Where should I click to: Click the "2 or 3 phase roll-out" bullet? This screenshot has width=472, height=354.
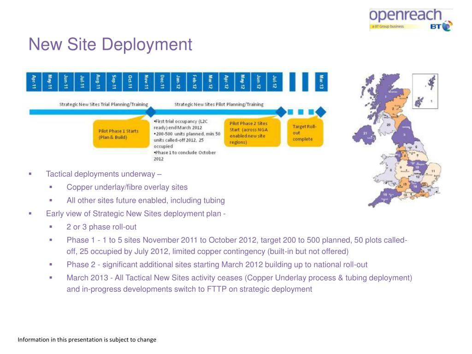[x=101, y=227]
